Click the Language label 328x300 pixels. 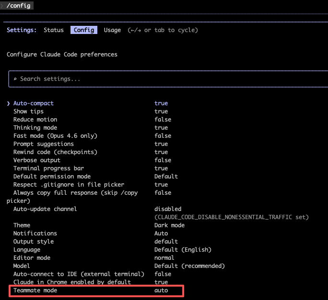tap(27, 250)
